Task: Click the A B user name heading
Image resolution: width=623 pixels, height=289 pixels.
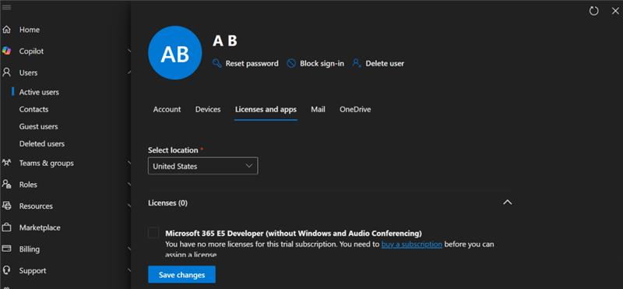Action: [x=225, y=41]
